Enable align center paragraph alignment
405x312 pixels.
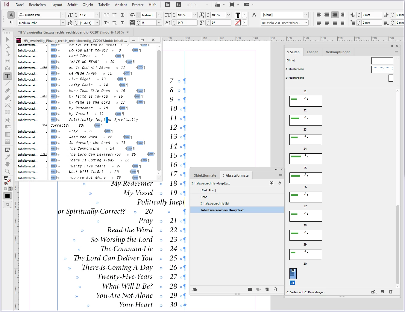(327, 15)
